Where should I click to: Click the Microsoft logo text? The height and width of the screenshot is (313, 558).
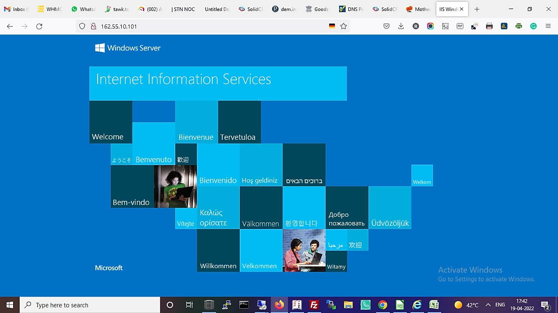point(109,268)
